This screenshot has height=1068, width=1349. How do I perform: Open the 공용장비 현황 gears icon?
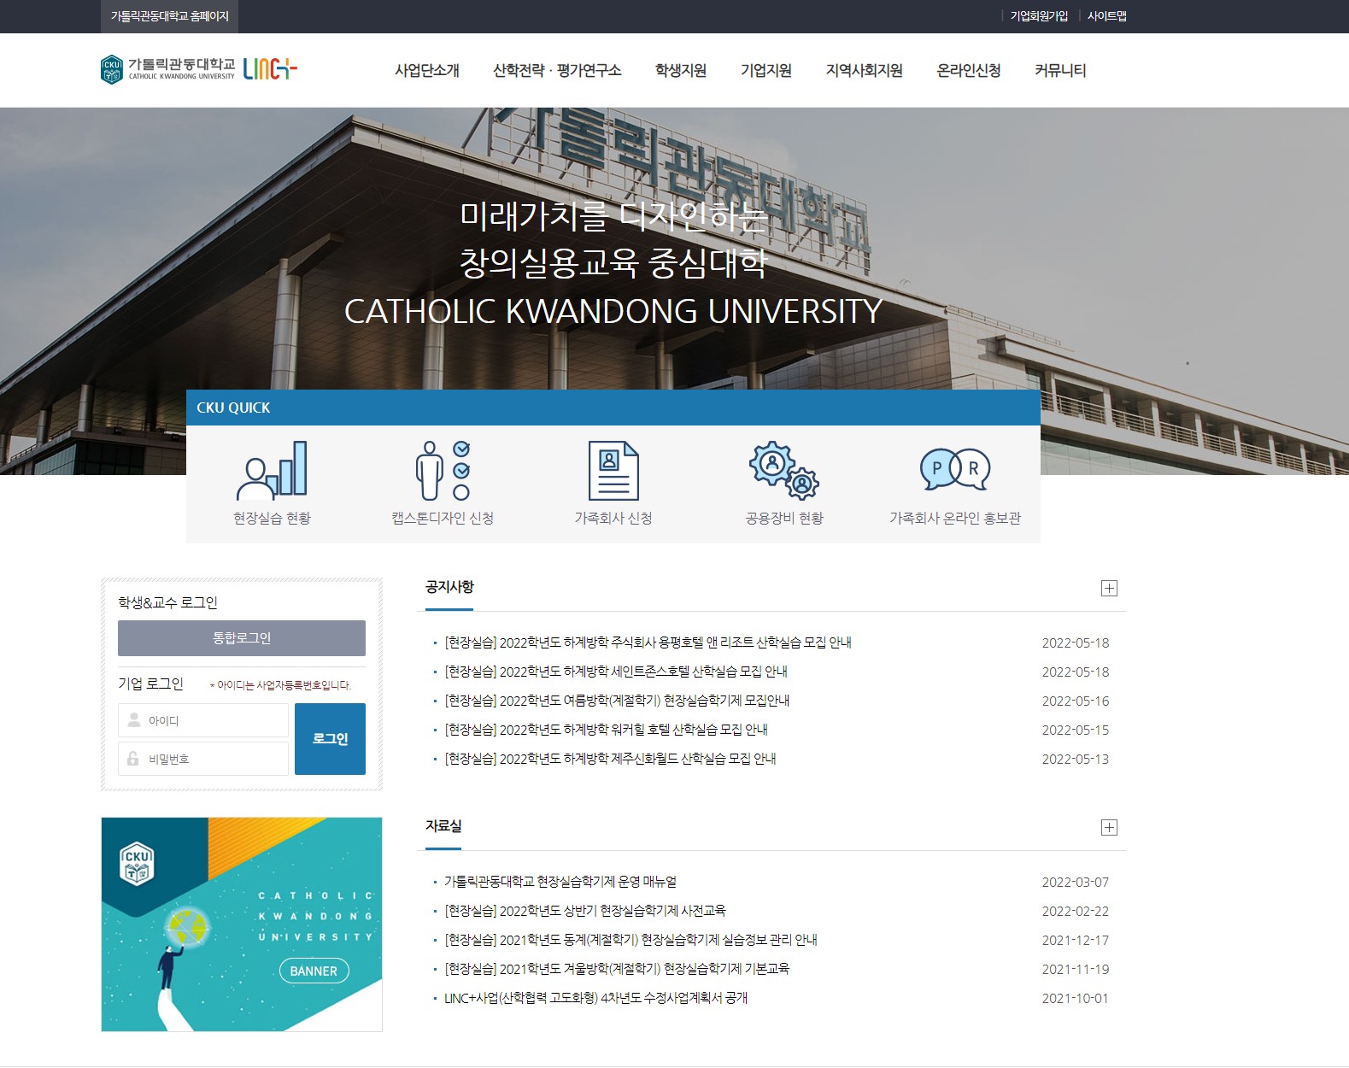783,470
